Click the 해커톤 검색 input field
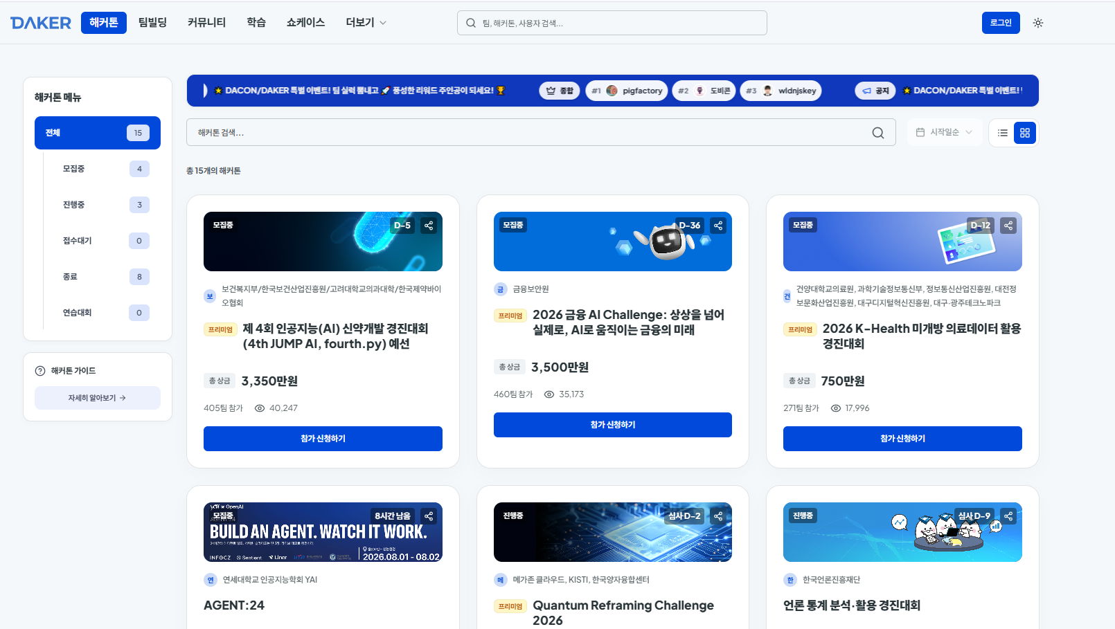 pyautogui.click(x=541, y=132)
